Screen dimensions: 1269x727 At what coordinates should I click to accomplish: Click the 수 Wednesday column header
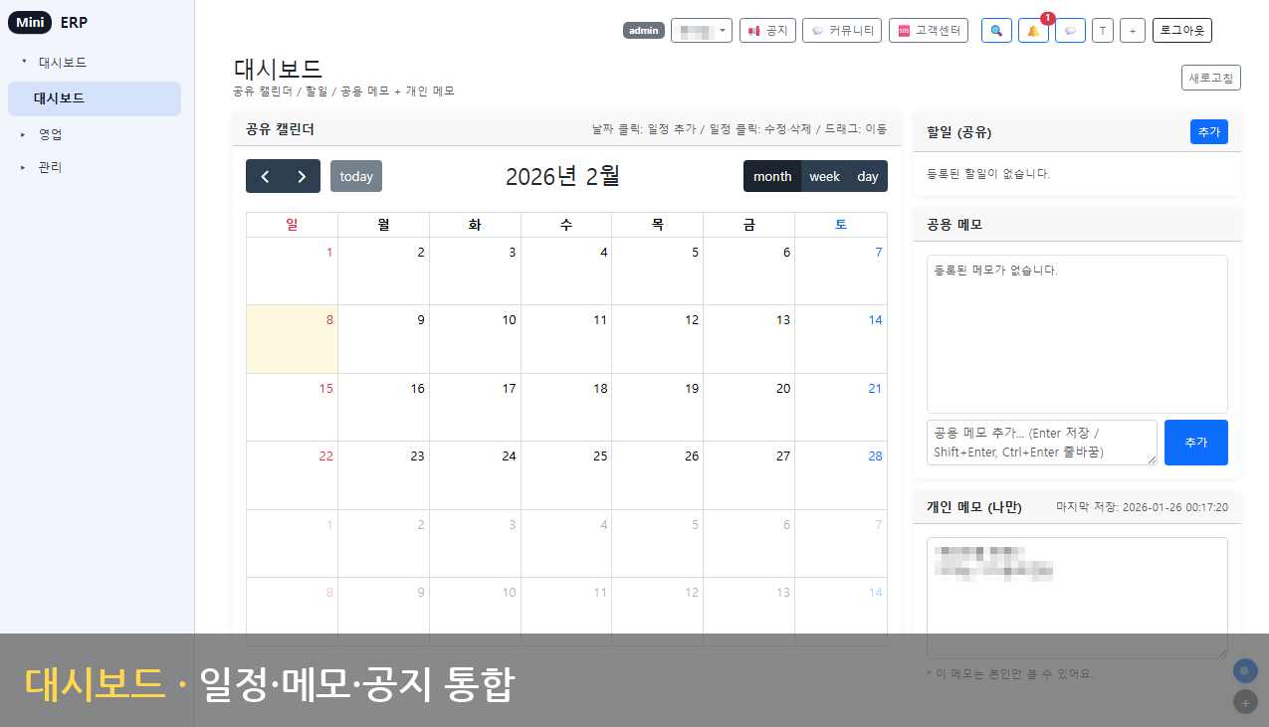tap(565, 225)
